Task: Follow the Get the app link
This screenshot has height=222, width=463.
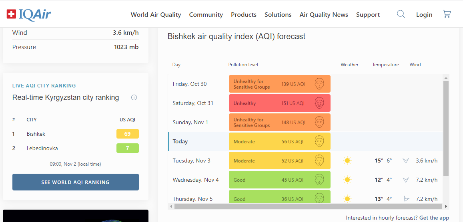Action: click(x=434, y=218)
